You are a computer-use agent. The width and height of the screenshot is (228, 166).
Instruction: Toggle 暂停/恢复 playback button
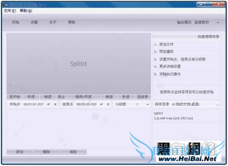pyautogui.click(x=84, y=97)
